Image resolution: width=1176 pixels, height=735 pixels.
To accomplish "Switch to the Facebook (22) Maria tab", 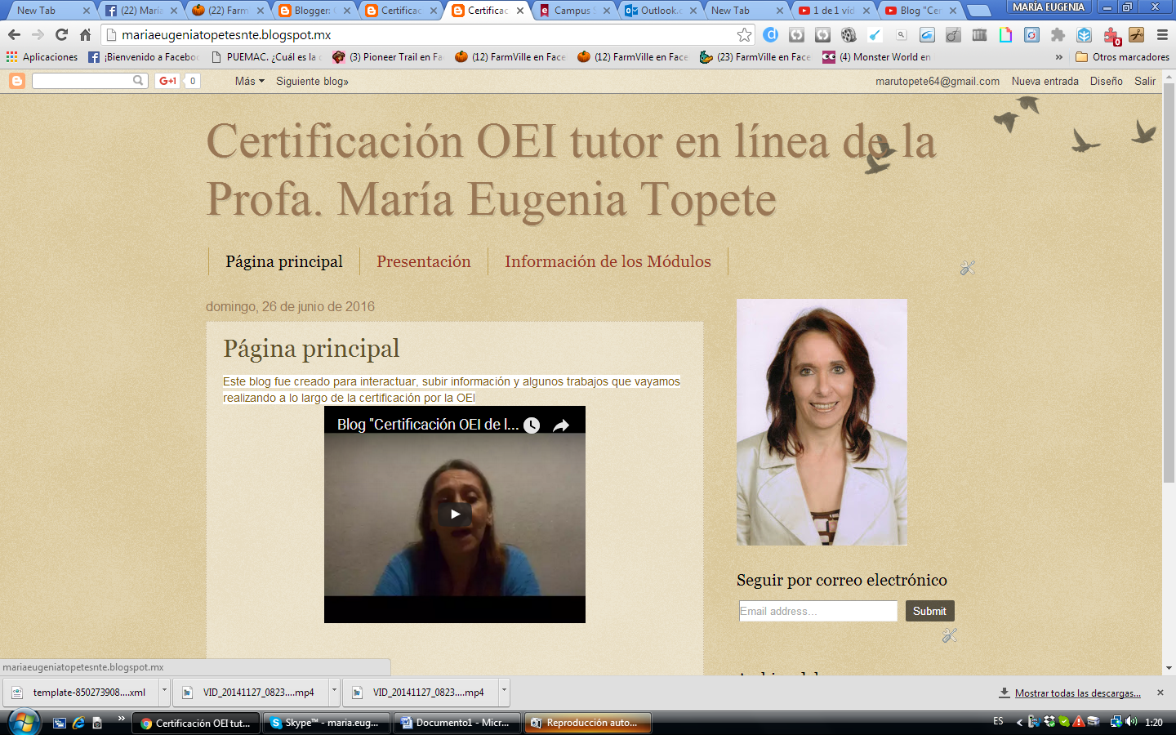I will coord(142,10).
